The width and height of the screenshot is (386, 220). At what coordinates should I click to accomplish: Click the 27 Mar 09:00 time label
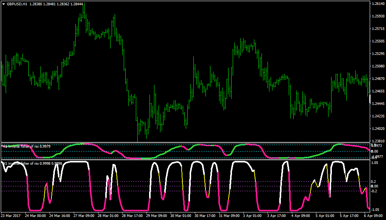point(84,215)
